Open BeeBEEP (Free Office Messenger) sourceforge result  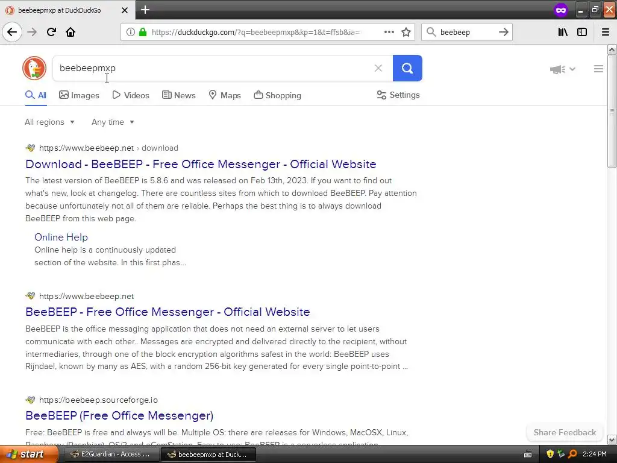tap(119, 415)
